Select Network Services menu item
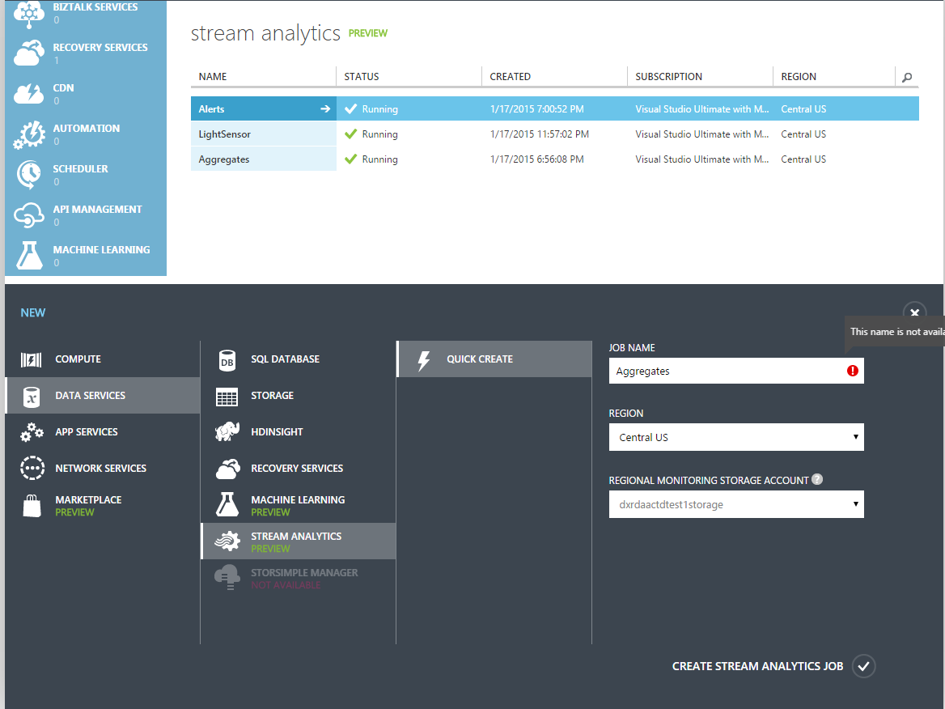This screenshot has width=945, height=709. [103, 469]
